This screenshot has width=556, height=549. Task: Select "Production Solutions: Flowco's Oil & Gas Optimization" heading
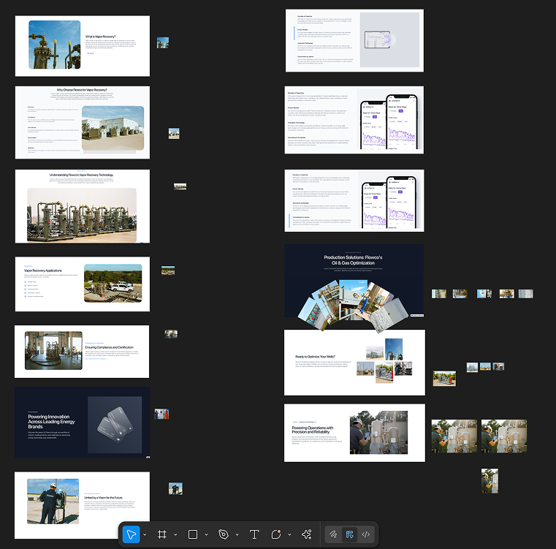coord(353,260)
